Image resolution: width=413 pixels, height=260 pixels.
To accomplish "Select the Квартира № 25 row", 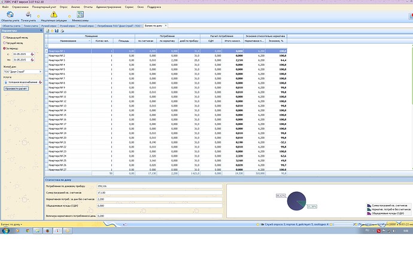I will coord(166,161).
